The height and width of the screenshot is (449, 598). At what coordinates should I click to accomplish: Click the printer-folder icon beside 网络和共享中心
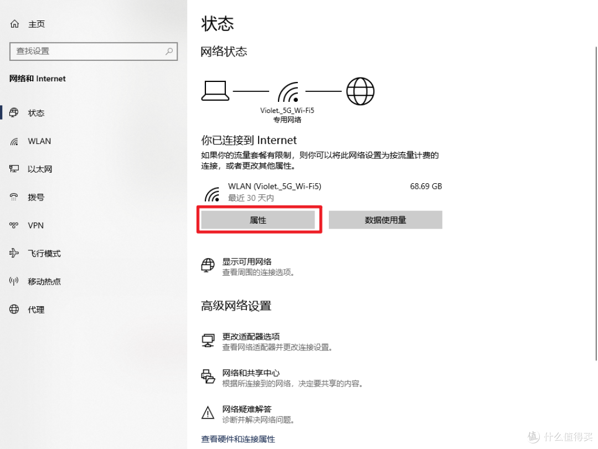tap(208, 376)
